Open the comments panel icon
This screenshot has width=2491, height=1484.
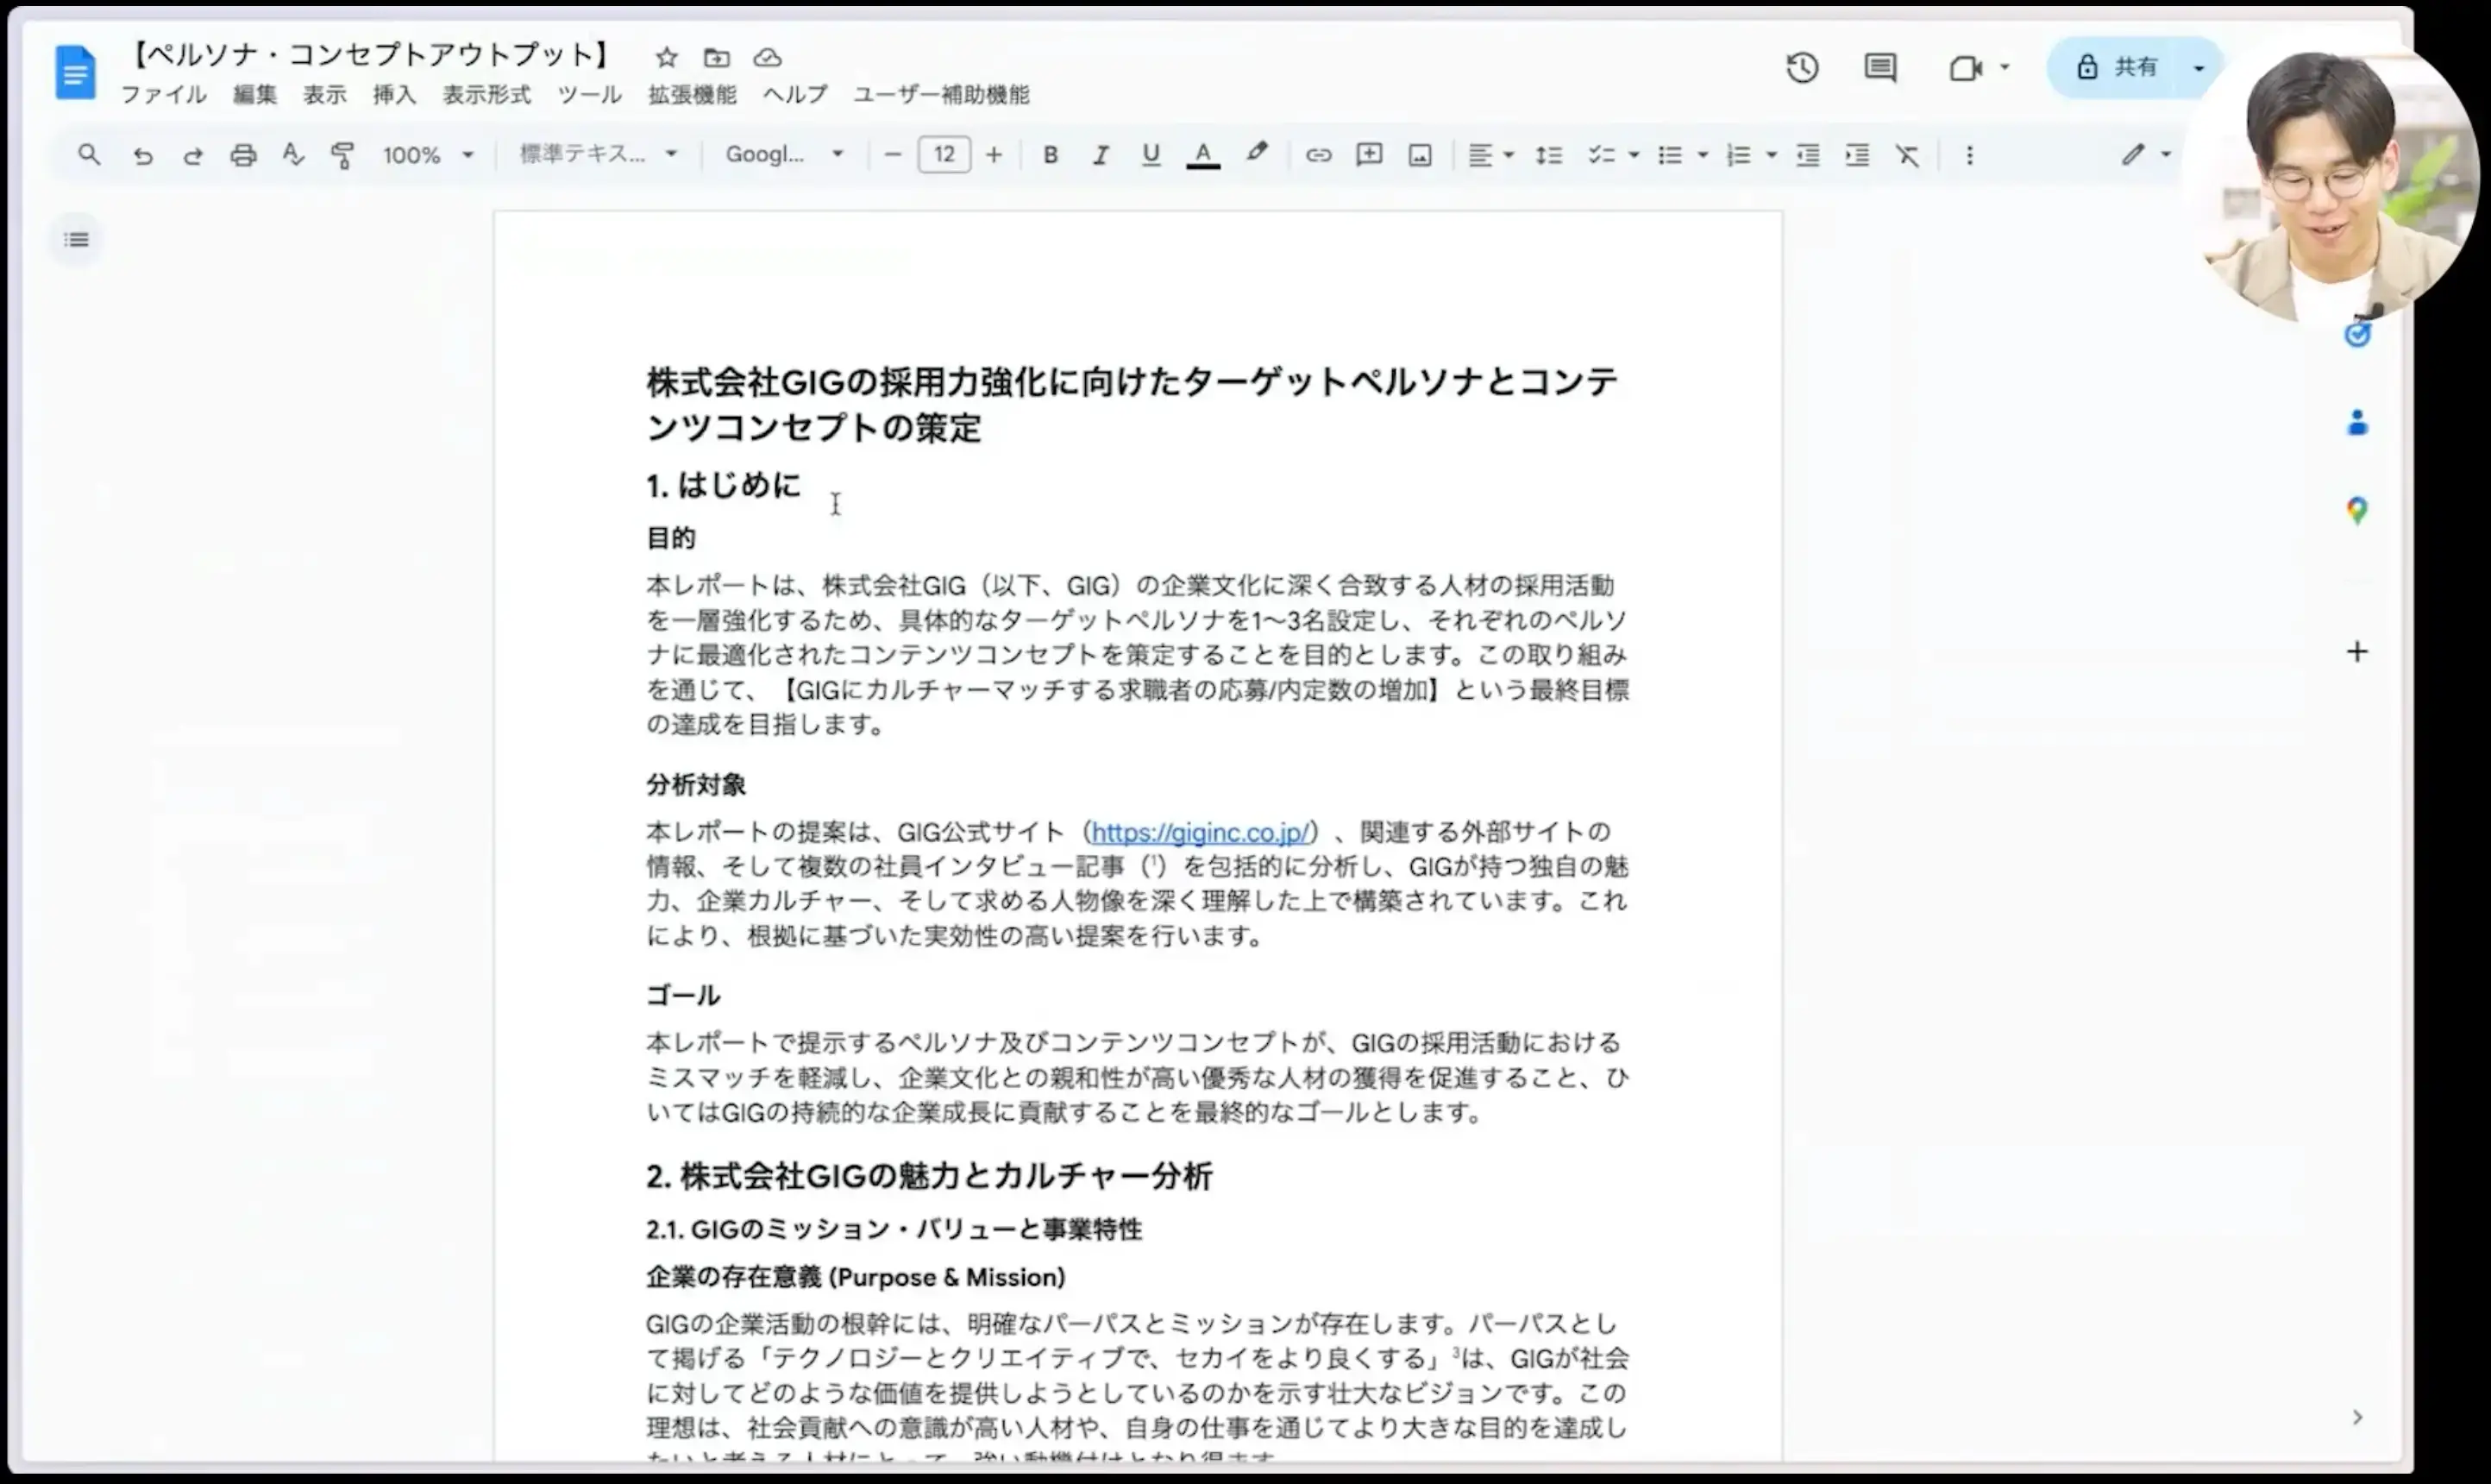click(1880, 67)
